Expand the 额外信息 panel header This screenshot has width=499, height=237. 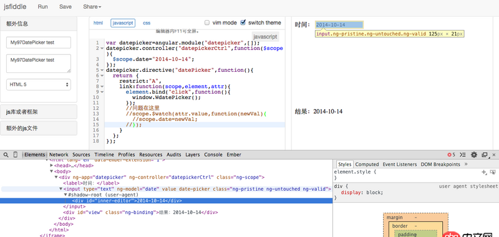tap(39, 24)
